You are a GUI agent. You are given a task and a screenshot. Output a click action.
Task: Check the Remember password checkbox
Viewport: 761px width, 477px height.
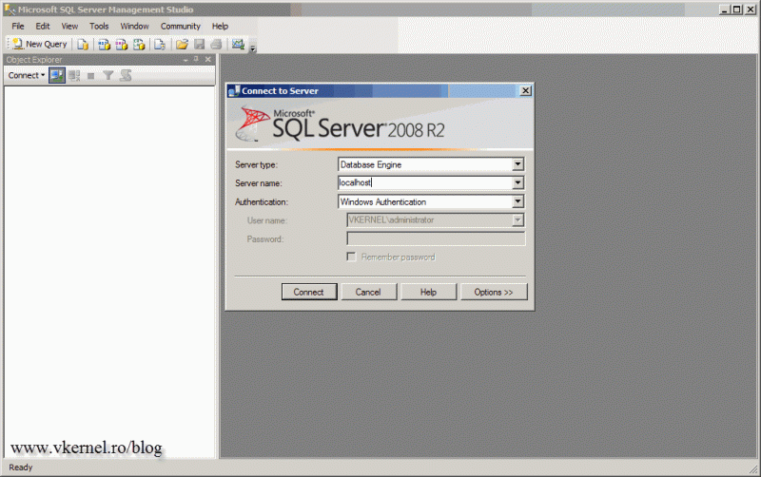click(351, 257)
